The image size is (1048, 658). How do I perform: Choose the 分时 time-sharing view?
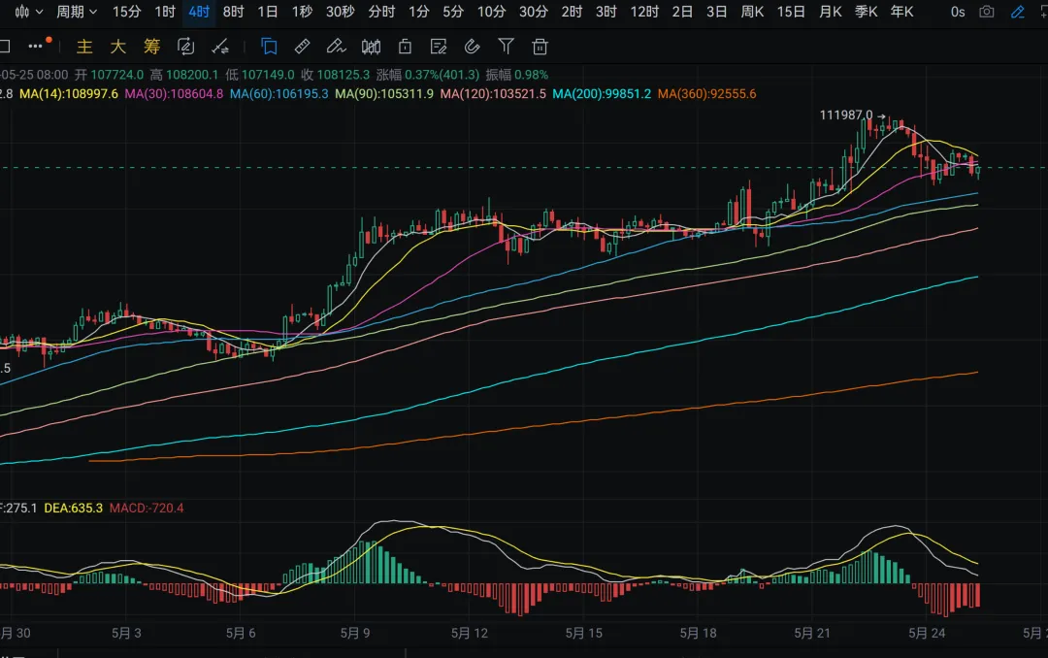[x=381, y=12]
